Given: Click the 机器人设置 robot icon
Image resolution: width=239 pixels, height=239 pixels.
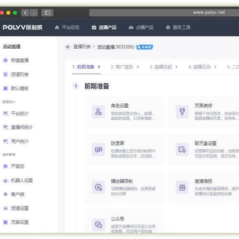Looking at the screenshot, I should tap(6, 180).
